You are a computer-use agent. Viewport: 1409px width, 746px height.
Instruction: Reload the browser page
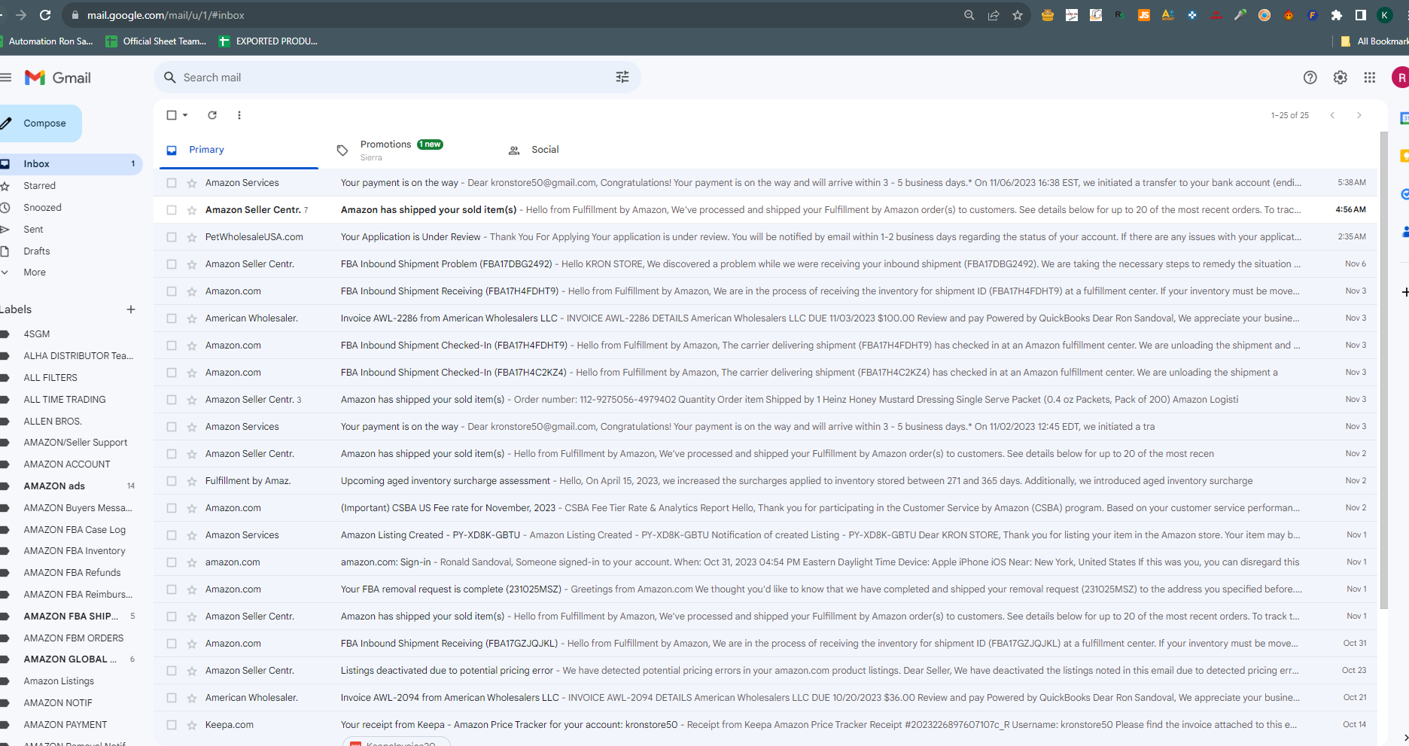click(x=45, y=15)
